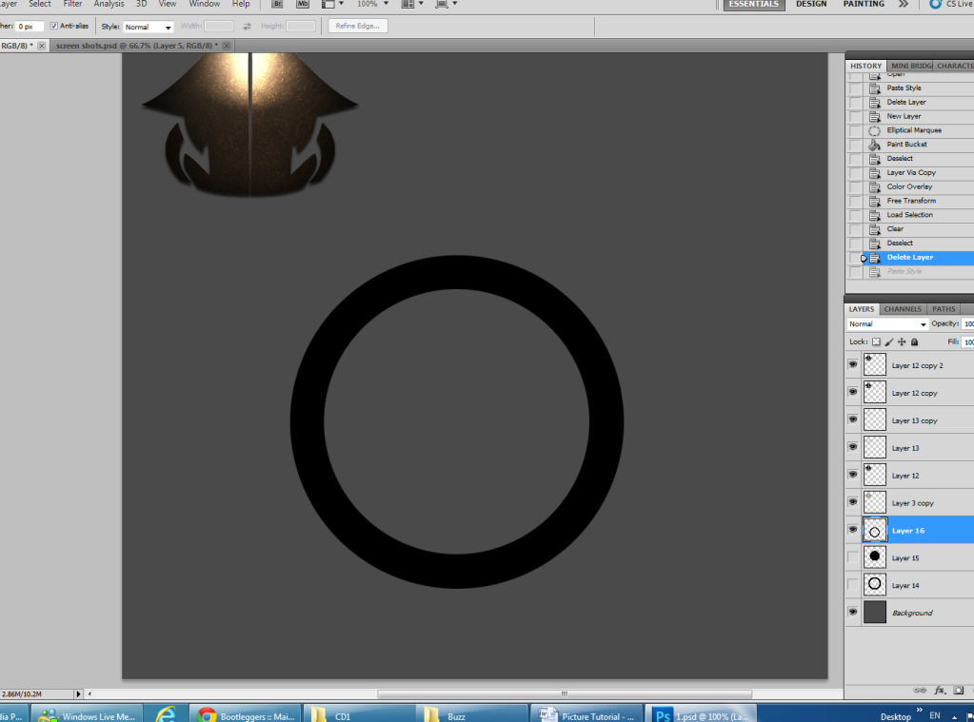Screen dimensions: 974x722
Task: Toggle visibility of Layer 12
Action: click(853, 475)
